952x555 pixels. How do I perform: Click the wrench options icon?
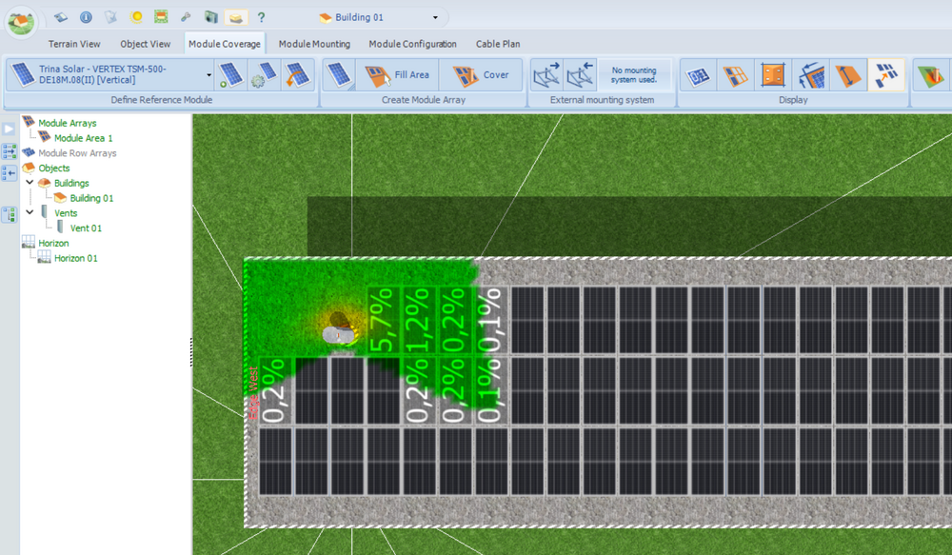(186, 17)
